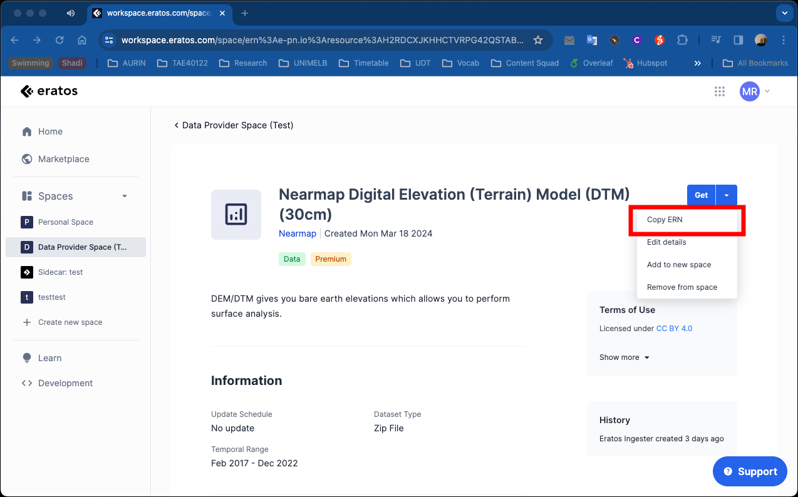Image resolution: width=798 pixels, height=497 pixels.
Task: Open the Get button dropdown arrow
Action: (x=727, y=195)
